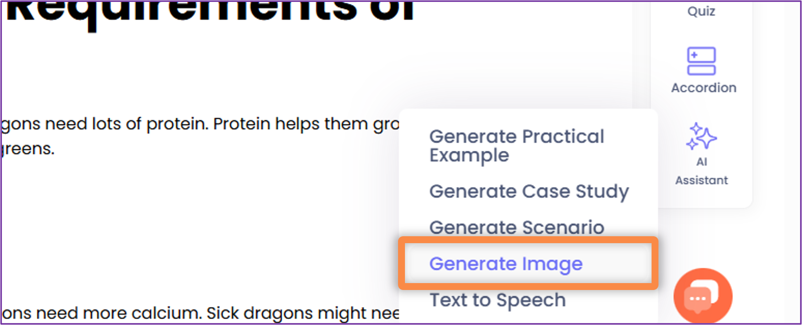Click in the calcium paragraph text
This screenshot has height=325, width=802.
coord(197,313)
